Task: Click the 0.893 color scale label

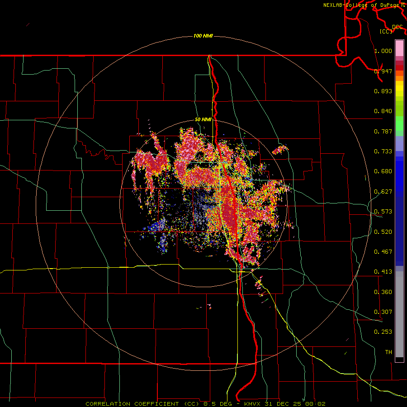Action: pyautogui.click(x=383, y=91)
